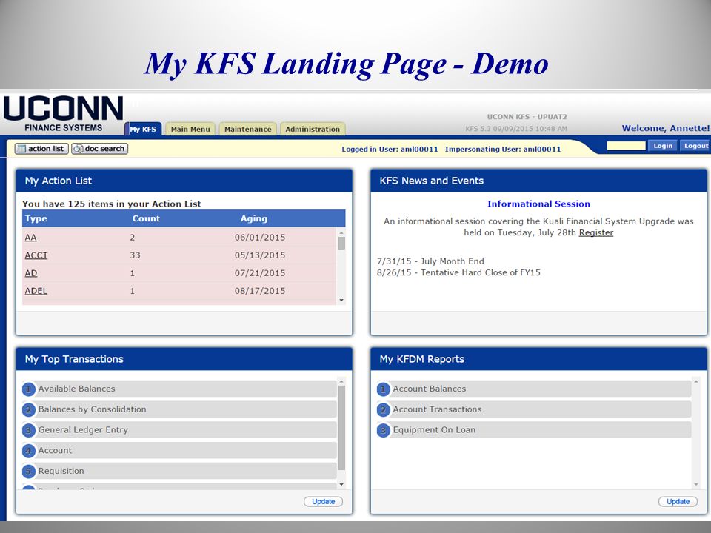The width and height of the screenshot is (711, 533).
Task: Click the 08/17/2015 aging date cell
Action: pyautogui.click(x=260, y=291)
